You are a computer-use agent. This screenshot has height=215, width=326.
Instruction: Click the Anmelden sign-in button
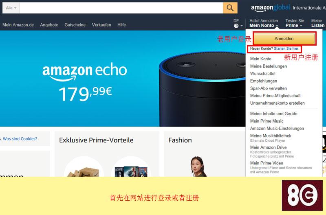click(x=284, y=39)
